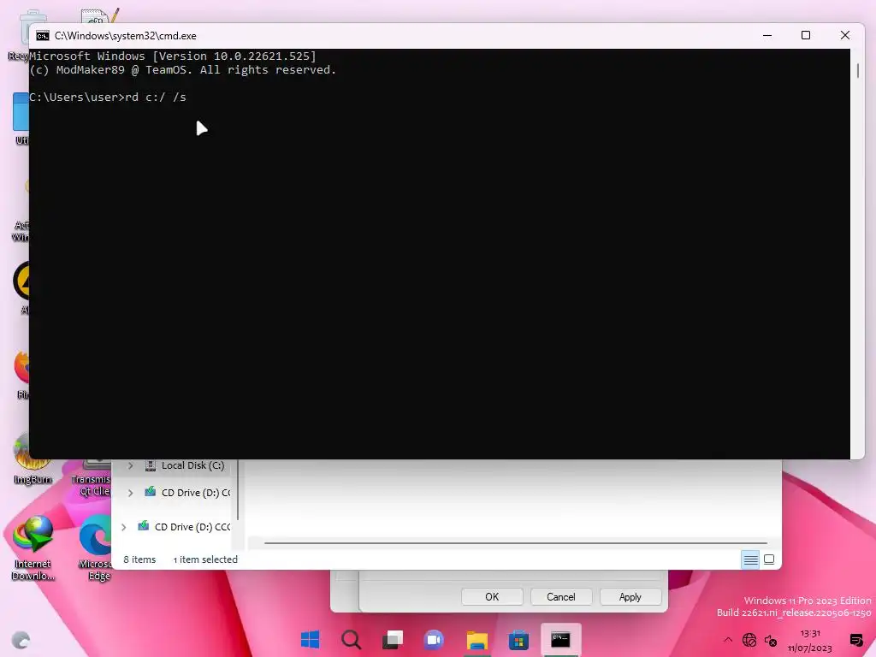Click the Apply button in the dialog
The width and height of the screenshot is (876, 657).
tap(630, 596)
